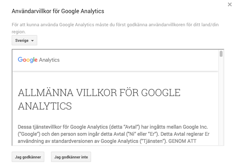This screenshot has width=236, height=168.
Task: Click the arrow beside Sverige
Action: (x=32, y=41)
